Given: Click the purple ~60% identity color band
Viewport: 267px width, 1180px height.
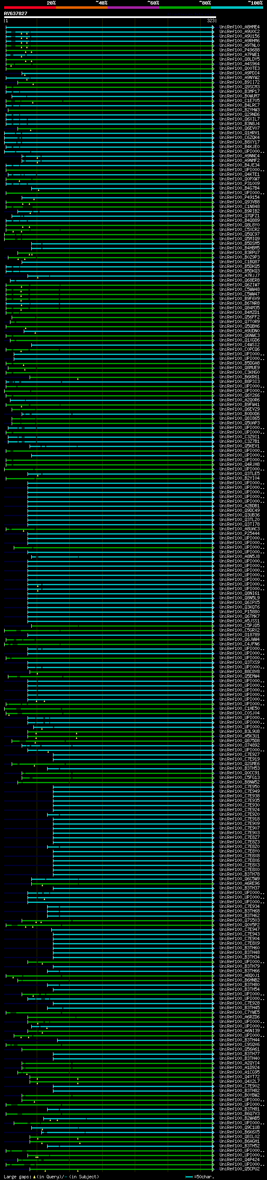Looking at the screenshot, I should (x=134, y=8).
